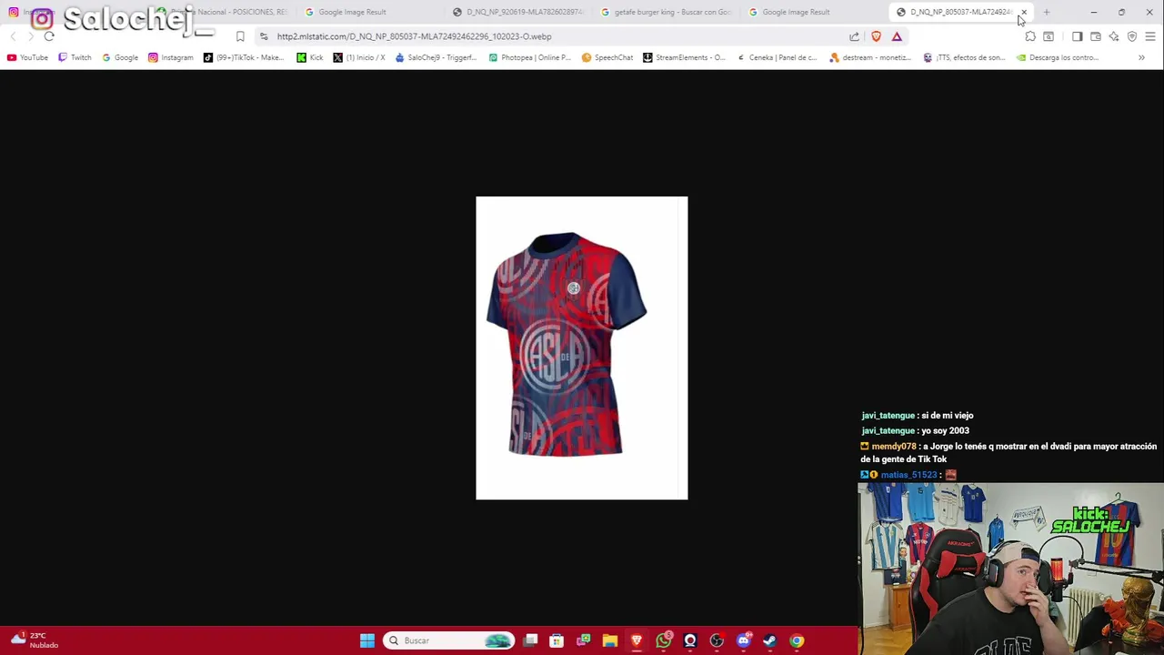1164x655 pixels.
Task: Open the YouTube bookmark
Action: pos(27,57)
